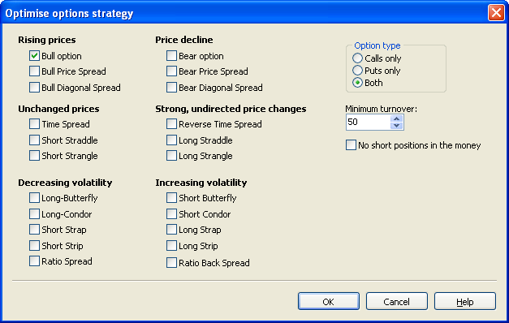Screen dimensions: 509x323
Task: Select the Both option type
Action: [x=357, y=83]
